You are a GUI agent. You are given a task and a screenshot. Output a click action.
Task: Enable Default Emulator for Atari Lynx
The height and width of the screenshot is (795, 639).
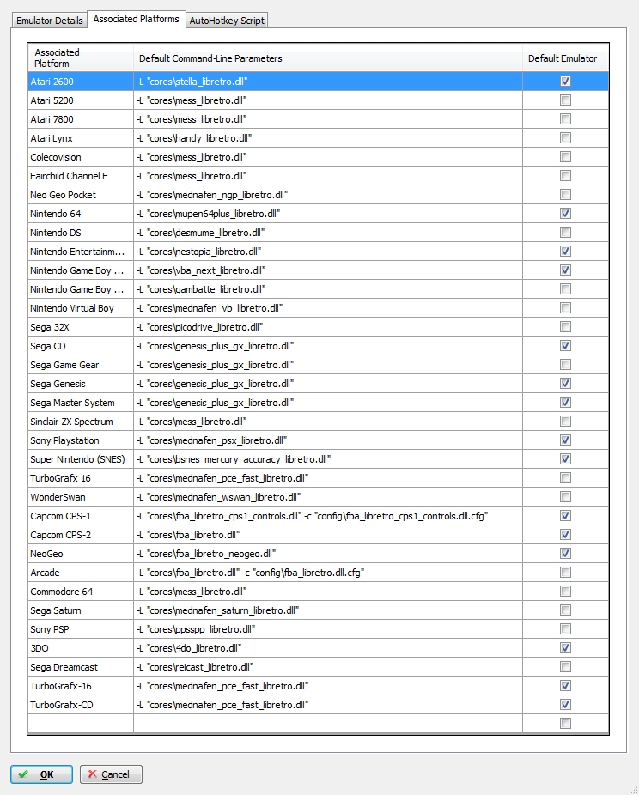[x=565, y=138]
